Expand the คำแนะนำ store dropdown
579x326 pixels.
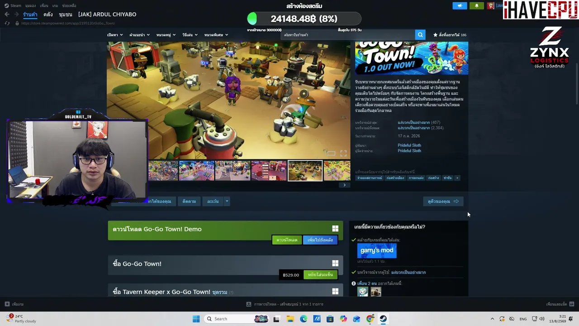tap(140, 35)
